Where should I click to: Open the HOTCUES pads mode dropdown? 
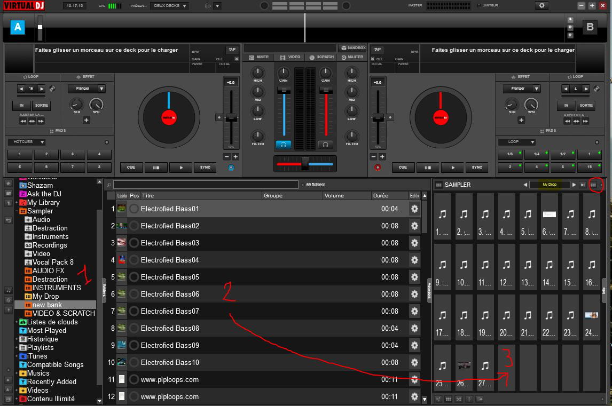(27, 142)
